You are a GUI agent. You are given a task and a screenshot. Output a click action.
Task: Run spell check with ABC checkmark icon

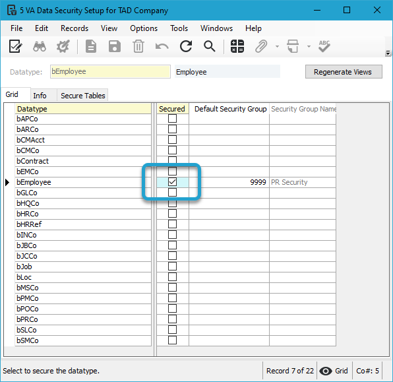pos(324,46)
